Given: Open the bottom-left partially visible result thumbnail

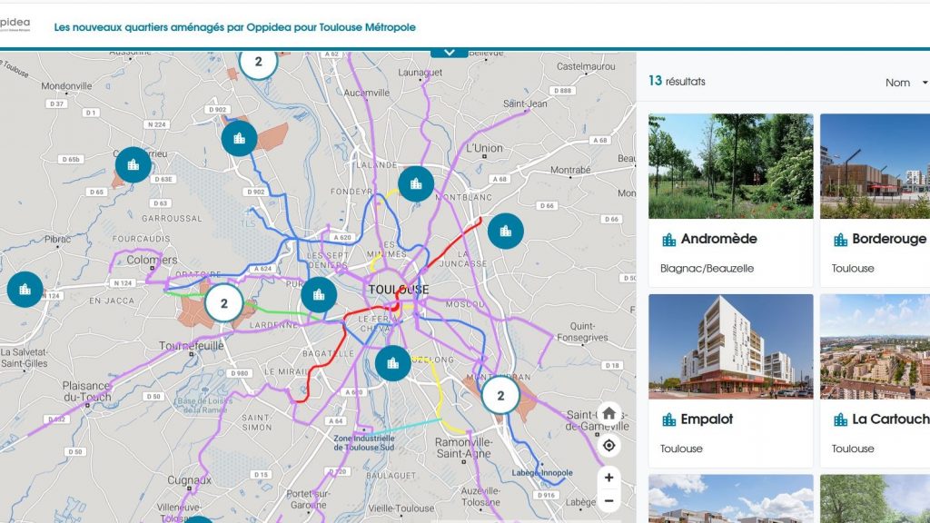Looking at the screenshot, I should (x=731, y=498).
